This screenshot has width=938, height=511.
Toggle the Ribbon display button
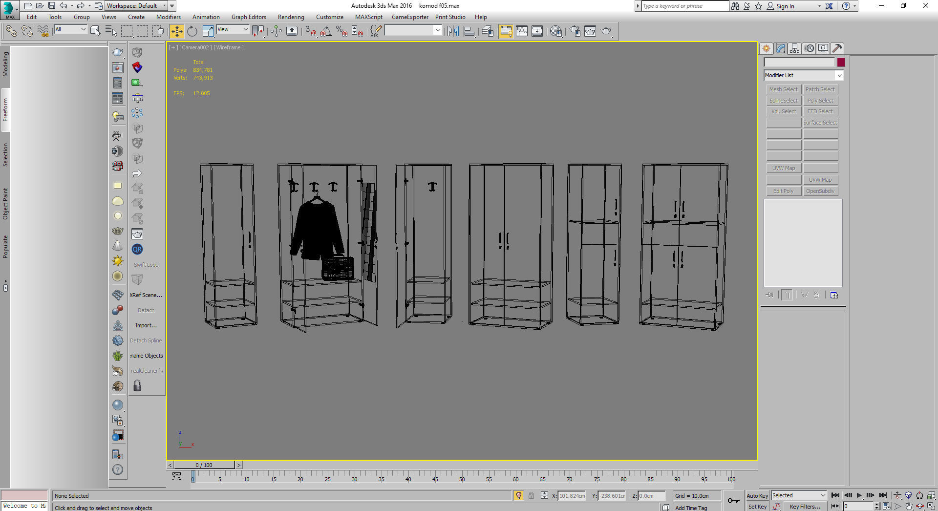coord(506,31)
